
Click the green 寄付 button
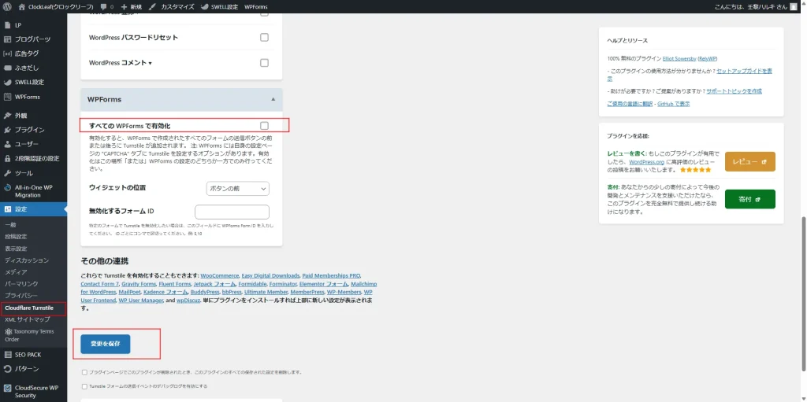(749, 200)
